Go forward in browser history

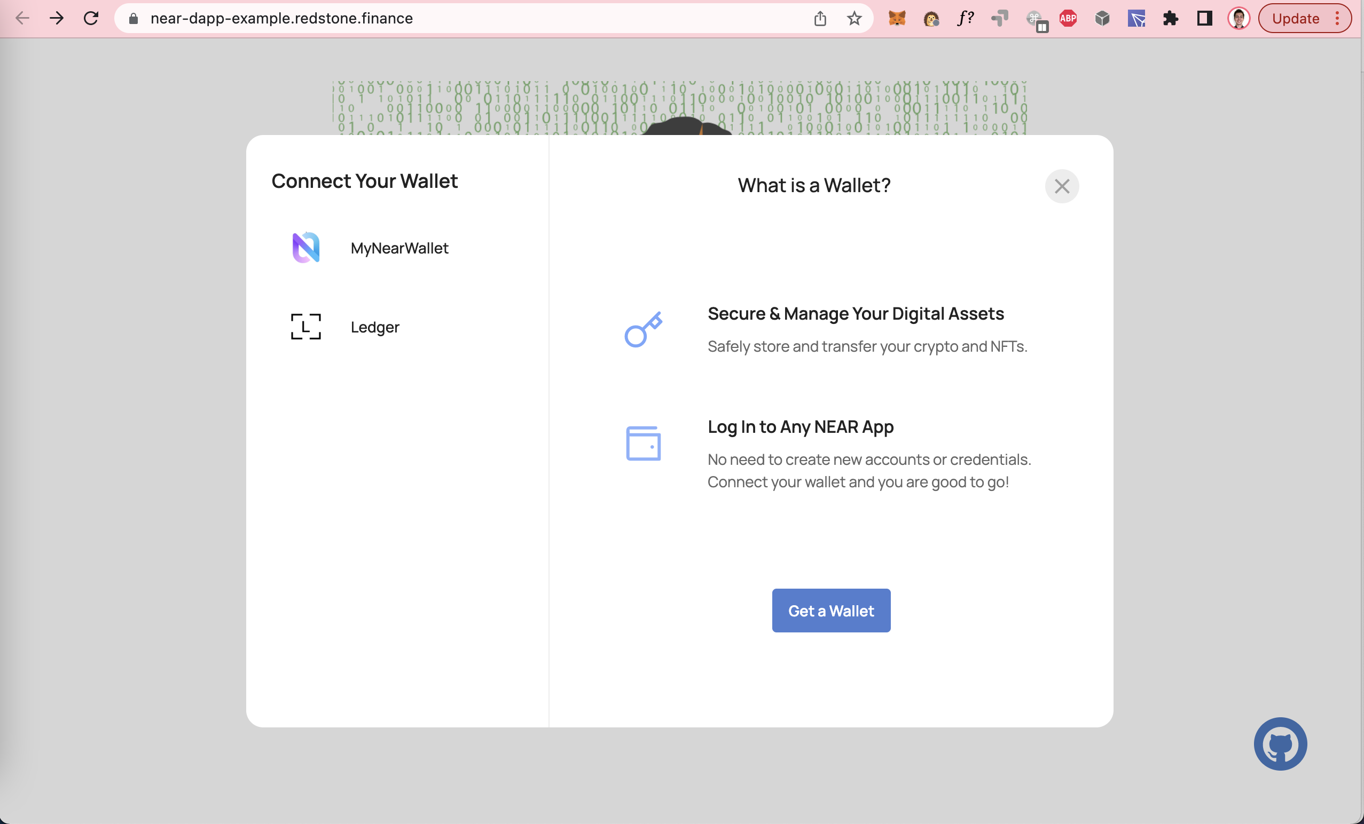point(57,19)
